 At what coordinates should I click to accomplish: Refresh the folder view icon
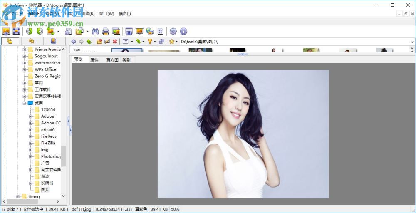[161, 41]
